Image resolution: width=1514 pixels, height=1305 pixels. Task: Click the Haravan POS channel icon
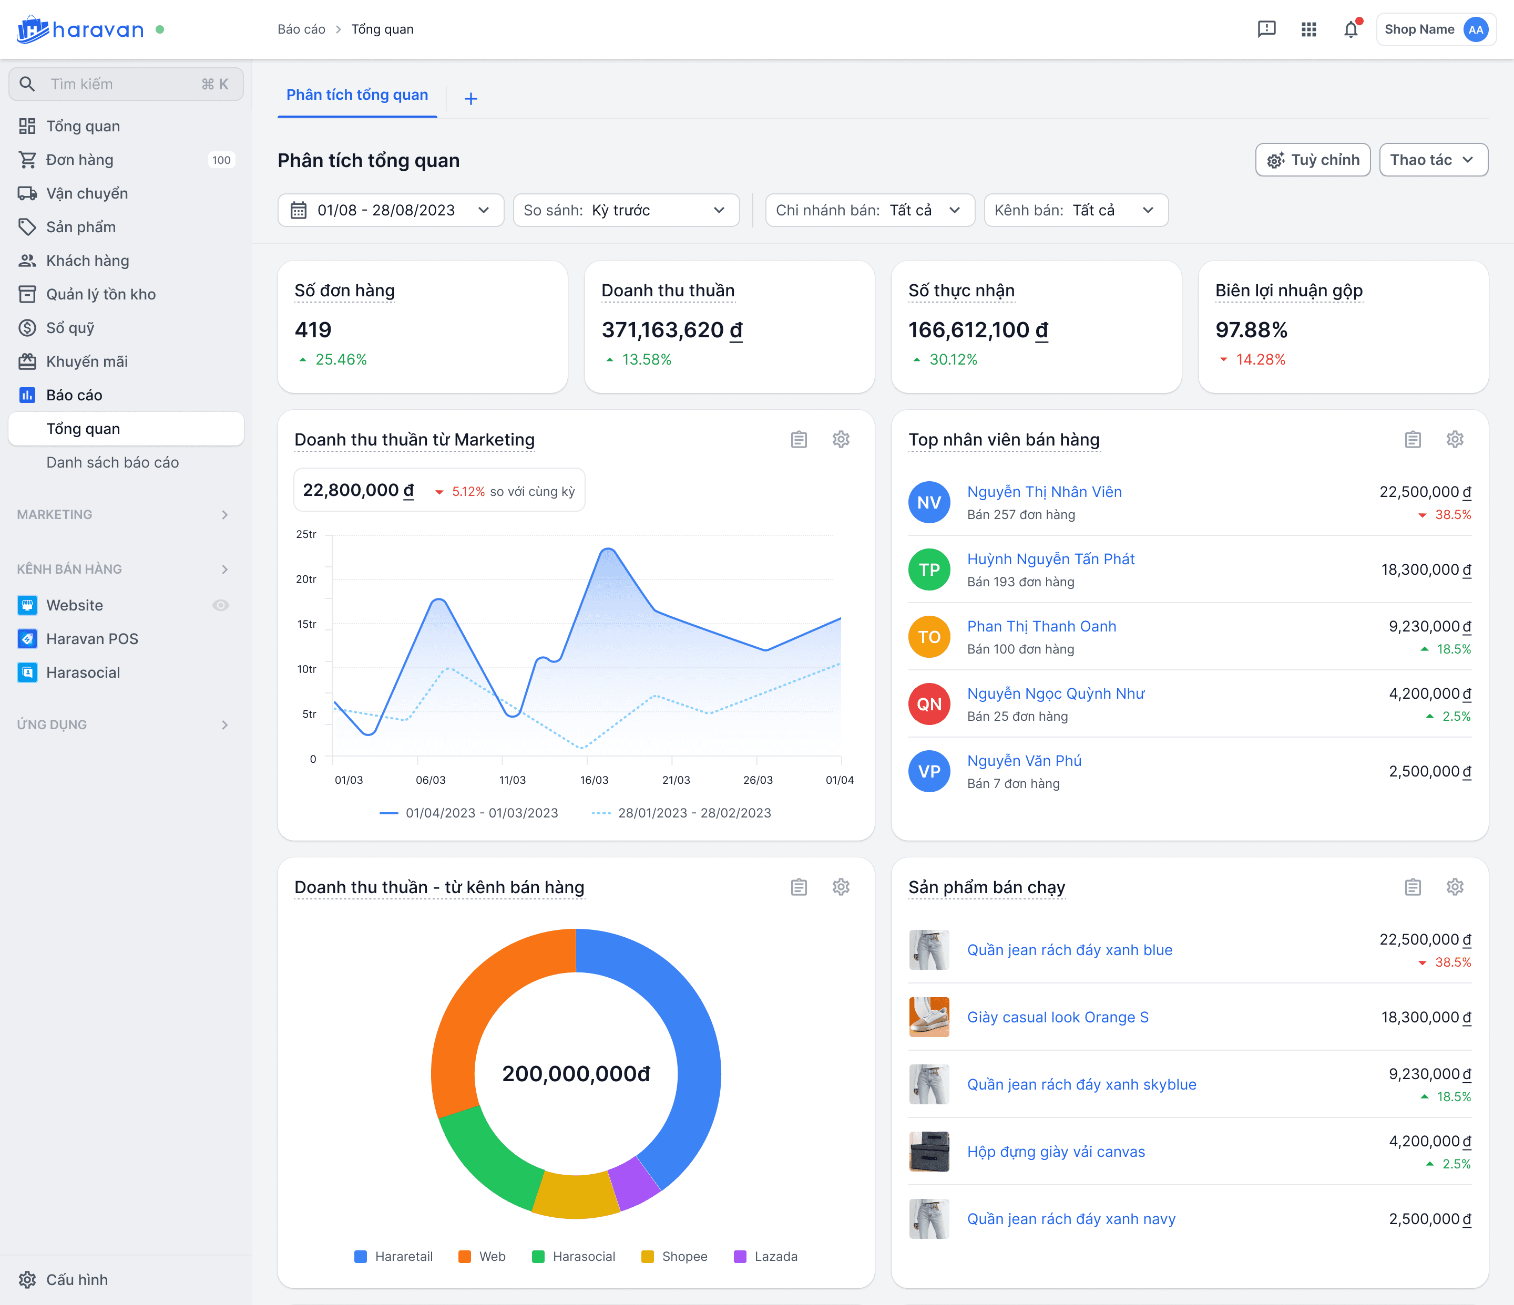click(27, 639)
